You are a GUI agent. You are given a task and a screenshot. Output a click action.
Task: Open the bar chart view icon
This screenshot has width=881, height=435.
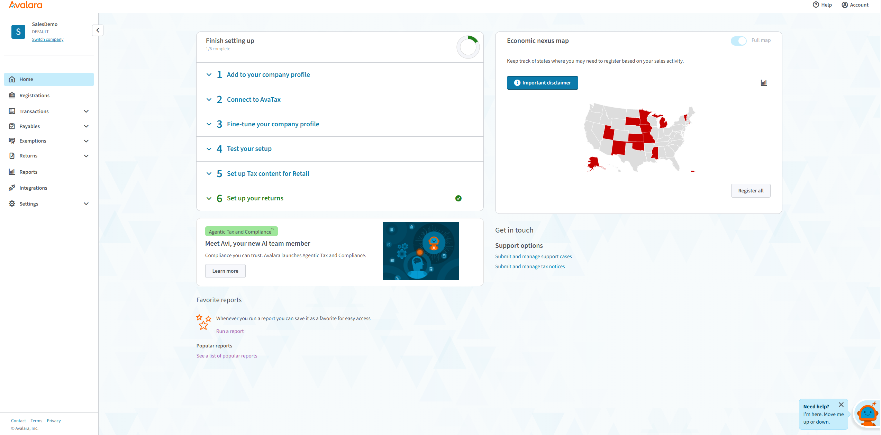click(764, 83)
